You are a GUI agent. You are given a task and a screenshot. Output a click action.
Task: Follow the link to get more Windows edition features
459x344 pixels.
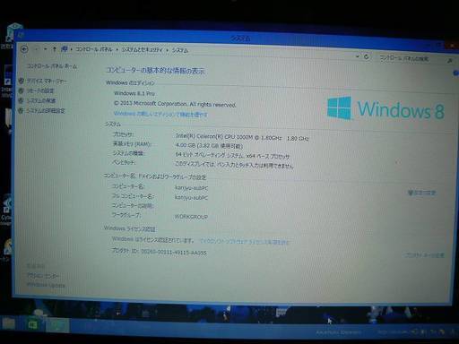pos(160,114)
